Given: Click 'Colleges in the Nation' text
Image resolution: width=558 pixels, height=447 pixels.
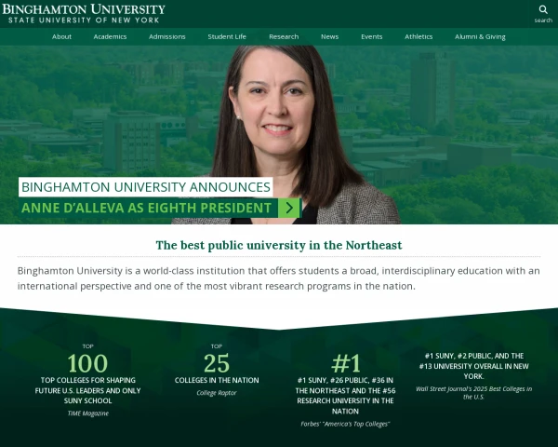Looking at the screenshot, I should click(217, 380).
